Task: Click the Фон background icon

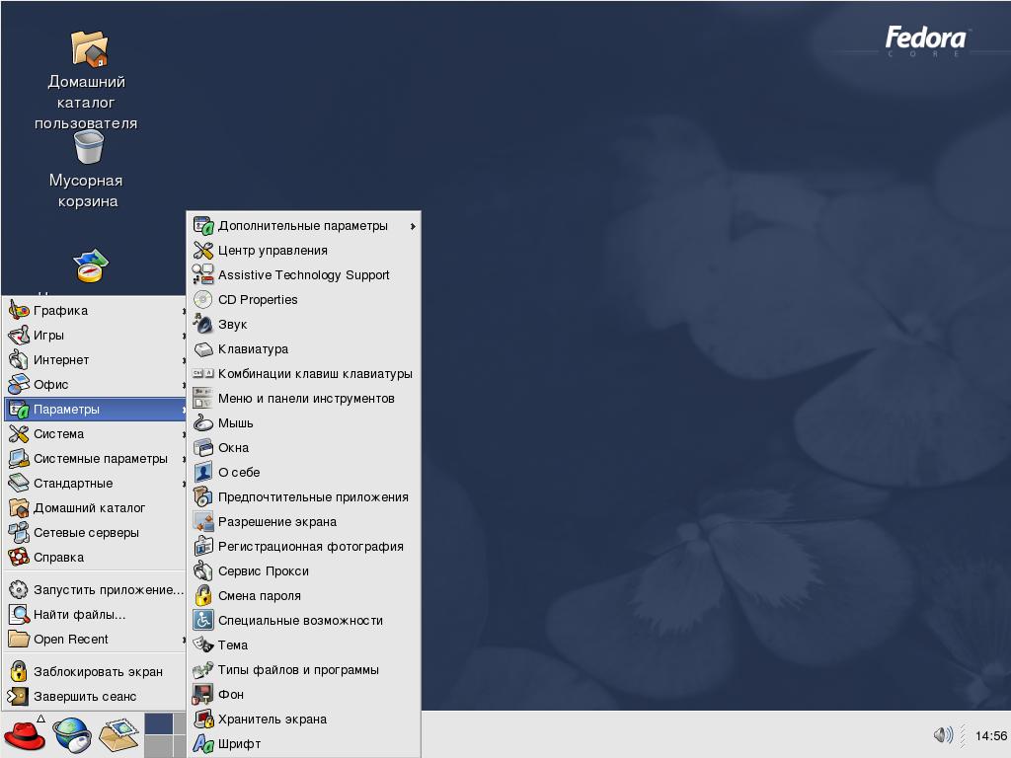Action: coord(203,694)
